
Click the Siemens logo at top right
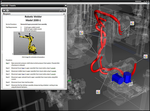click(x=138, y=1)
